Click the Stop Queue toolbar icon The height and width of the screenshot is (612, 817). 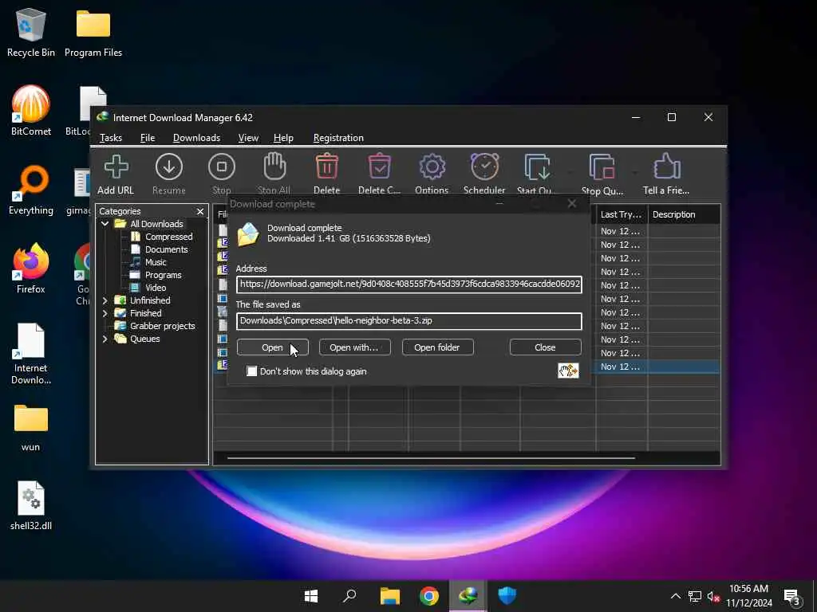[602, 167]
